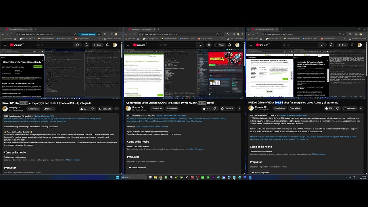Viewport: 368px width, 207px height.
Task: Start voice search in middle window
Action: (x=209, y=45)
